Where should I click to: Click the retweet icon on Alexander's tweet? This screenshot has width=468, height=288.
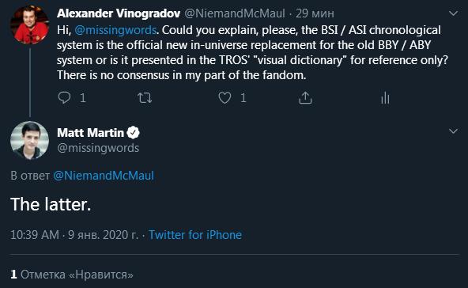145,98
